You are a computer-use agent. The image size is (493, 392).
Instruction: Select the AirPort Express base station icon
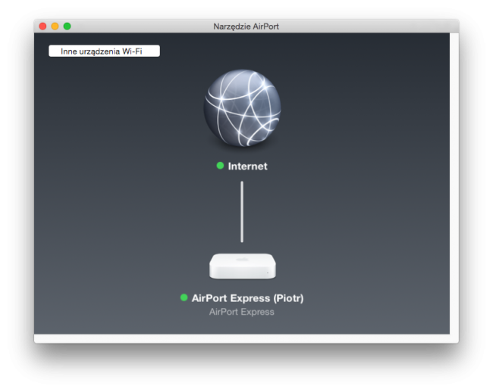click(x=243, y=266)
